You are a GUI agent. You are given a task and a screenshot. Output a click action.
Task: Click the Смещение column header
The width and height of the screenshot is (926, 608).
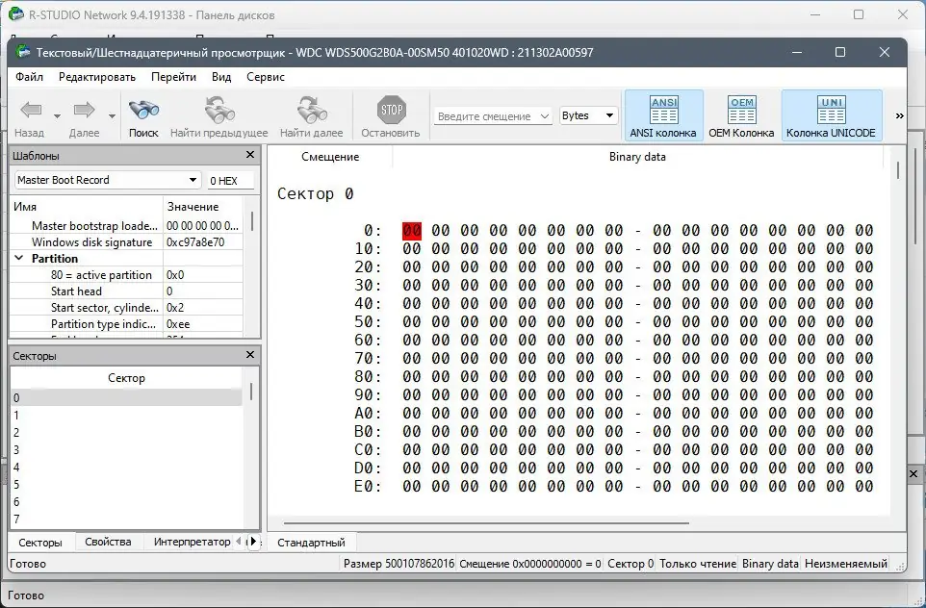330,157
